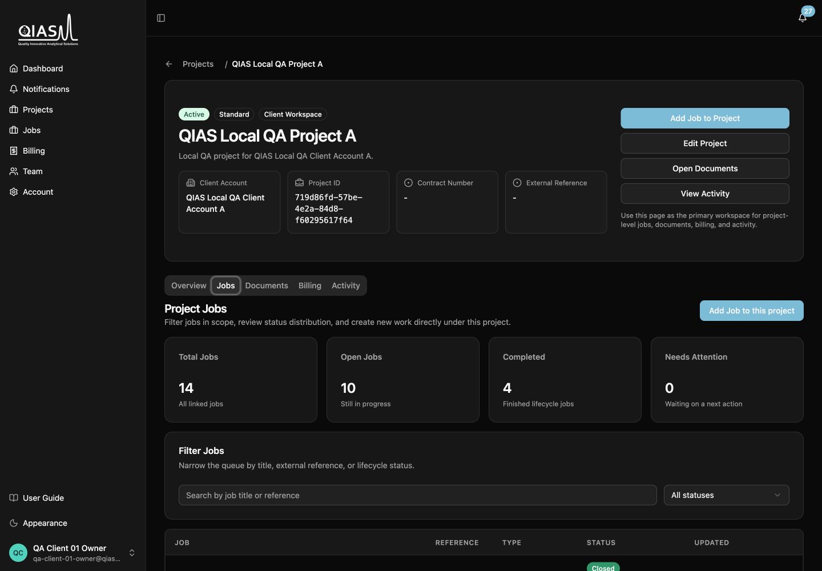
Task: Click the Client Workspace badge
Action: [293, 114]
